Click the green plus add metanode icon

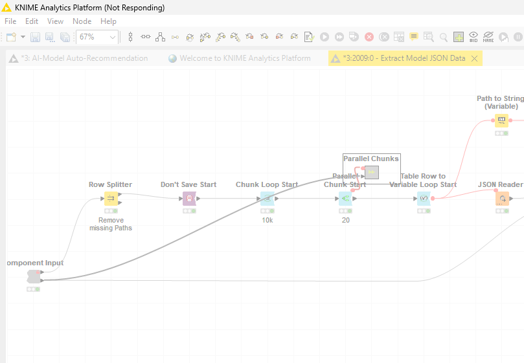coord(459,37)
